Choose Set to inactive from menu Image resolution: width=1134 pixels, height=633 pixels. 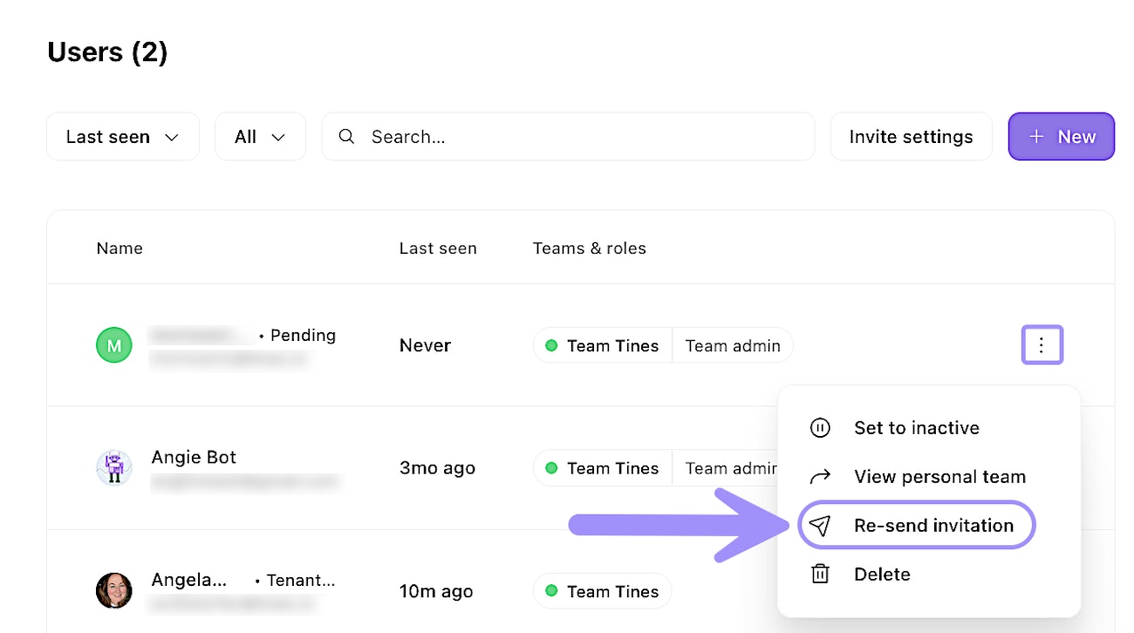[x=917, y=428]
